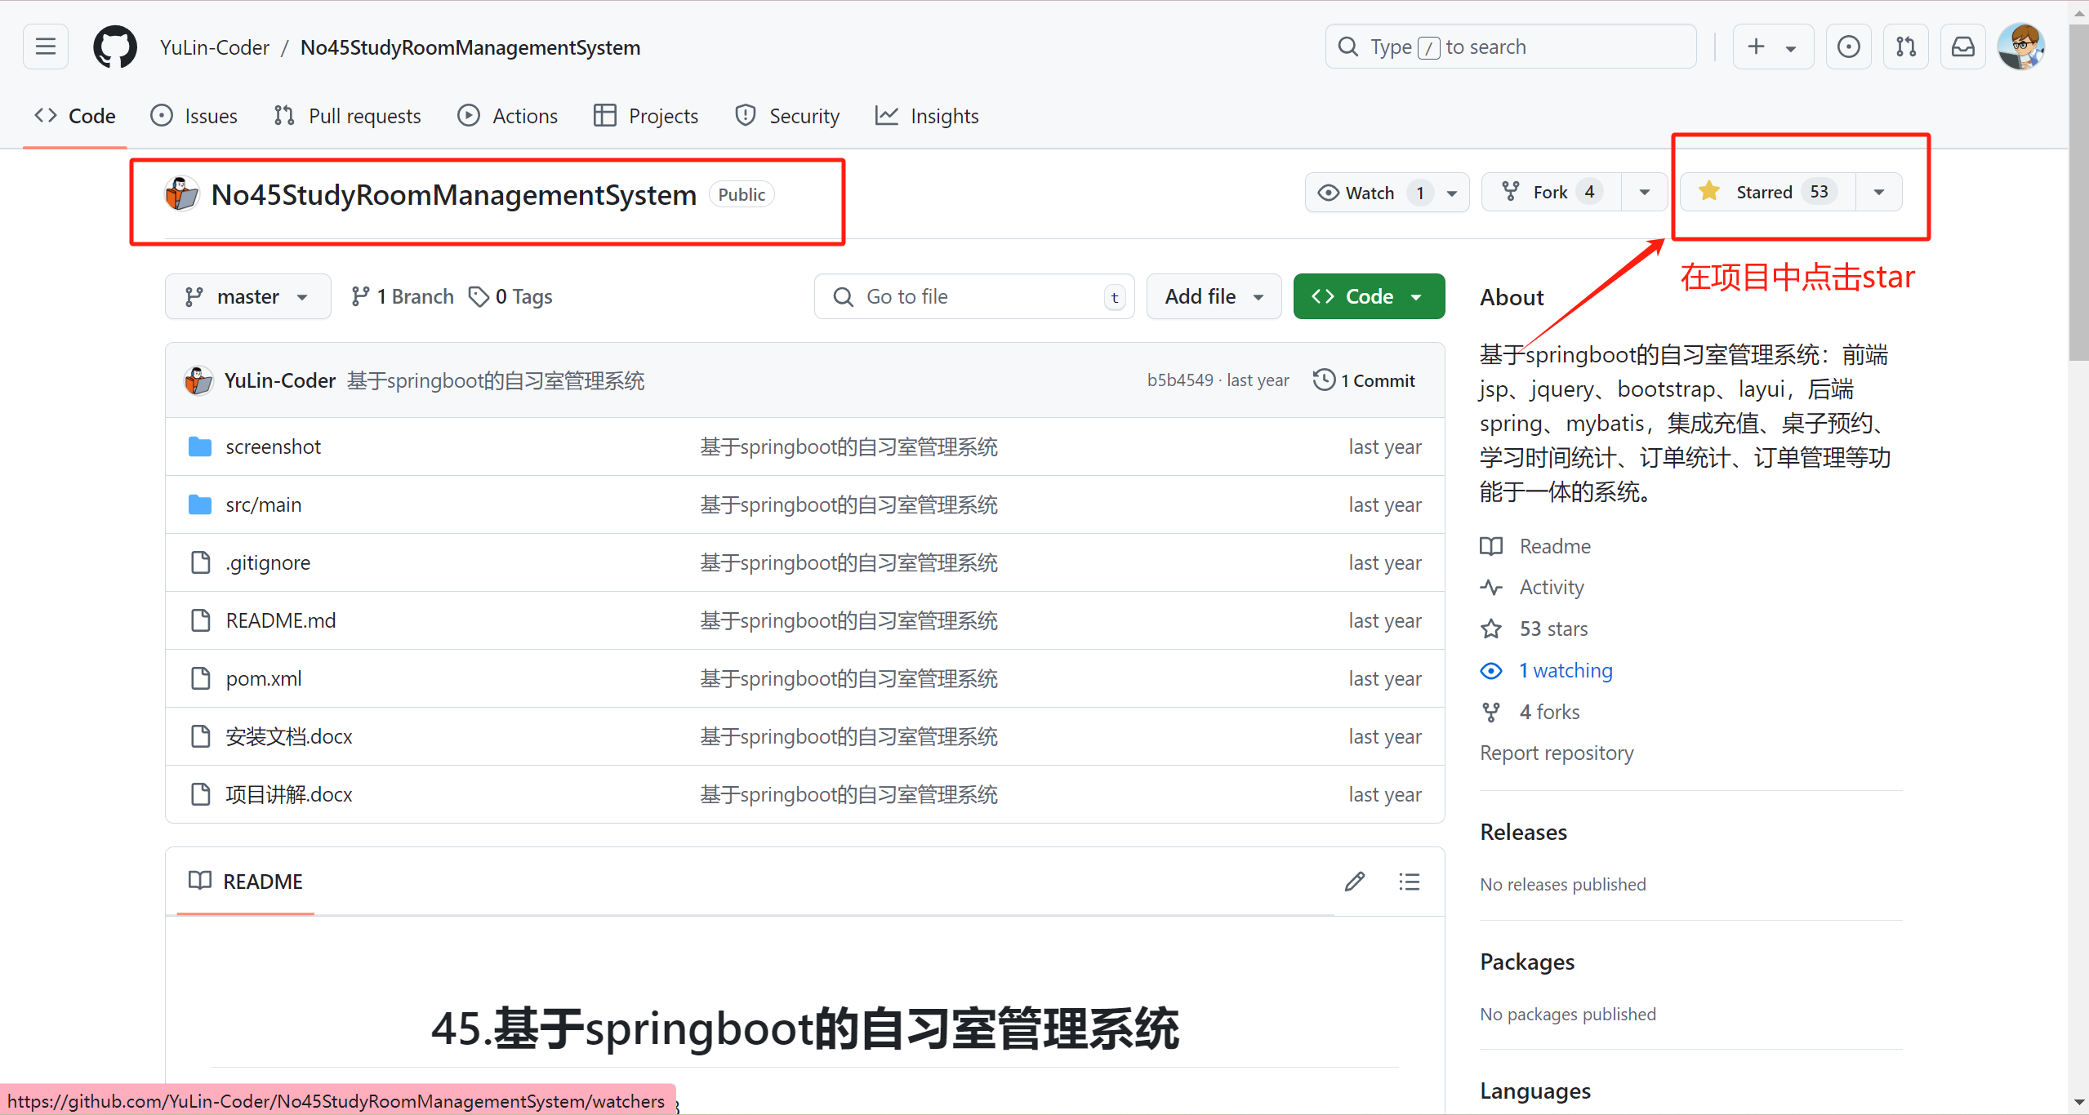Image resolution: width=2089 pixels, height=1115 pixels.
Task: Open the 1 Commit history link
Action: tap(1365, 380)
